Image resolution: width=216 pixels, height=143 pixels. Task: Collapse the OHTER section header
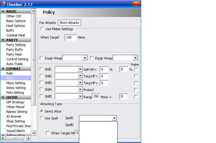pos(16,97)
